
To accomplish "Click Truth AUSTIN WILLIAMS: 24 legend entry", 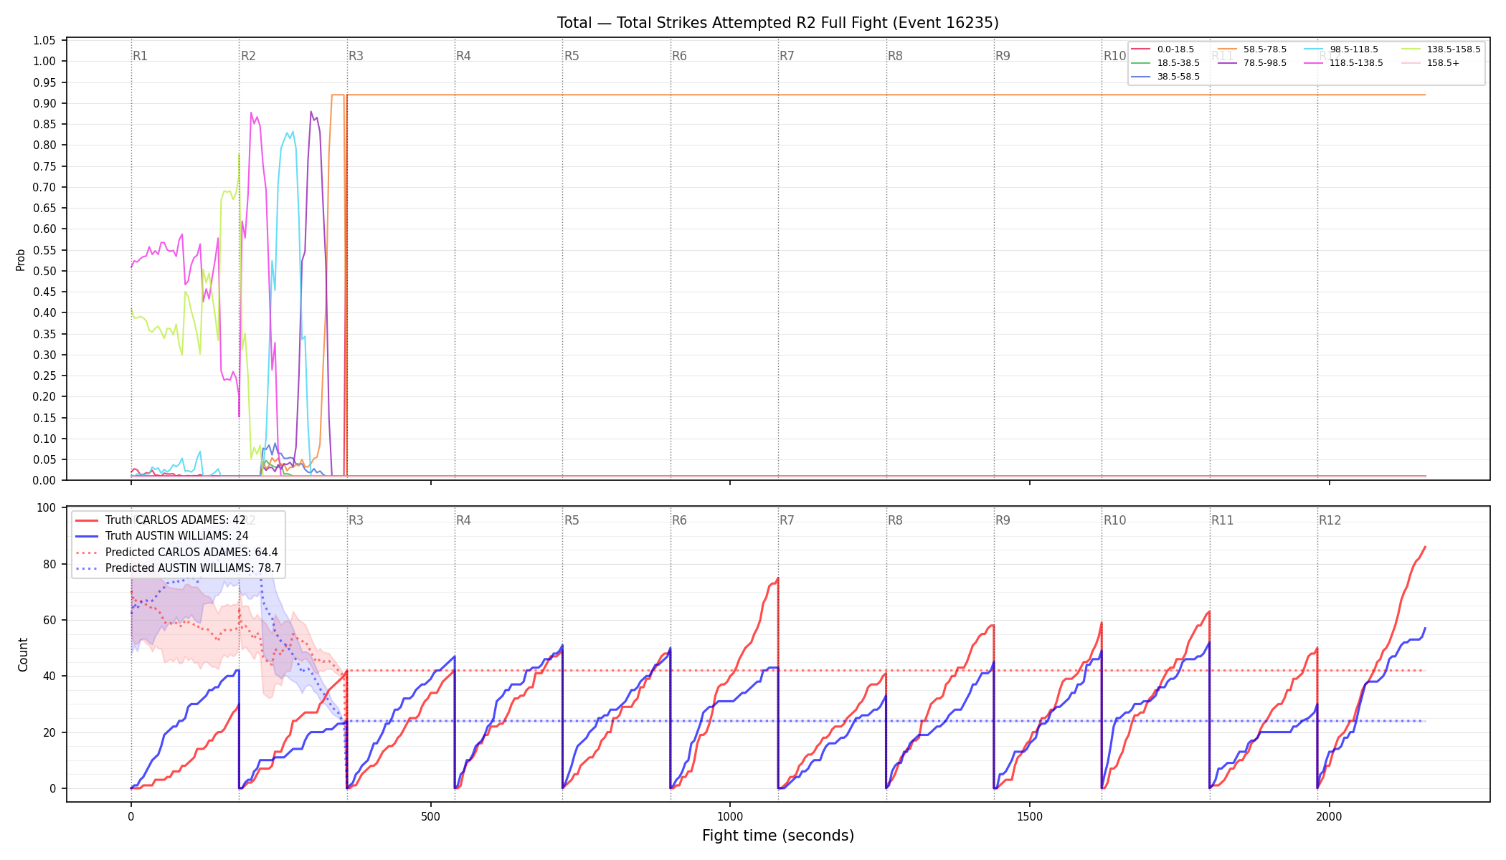I will click(x=162, y=536).
